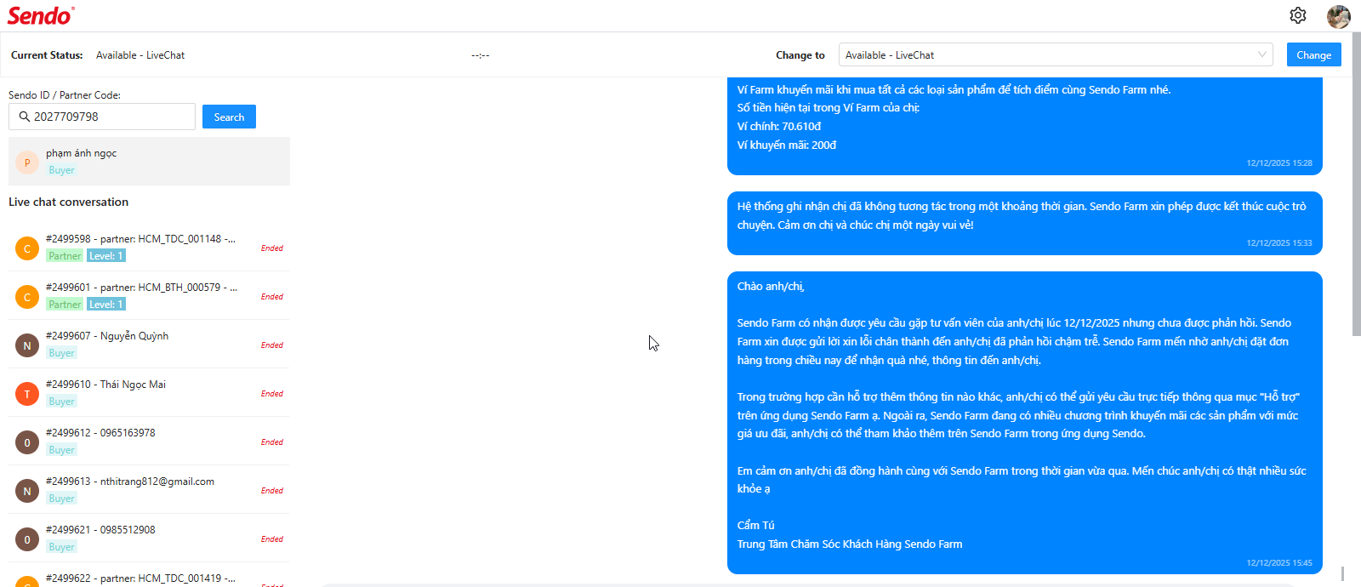Image resolution: width=1361 pixels, height=587 pixels.
Task: Click Ended status of conversation #2499607
Action: 272,345
